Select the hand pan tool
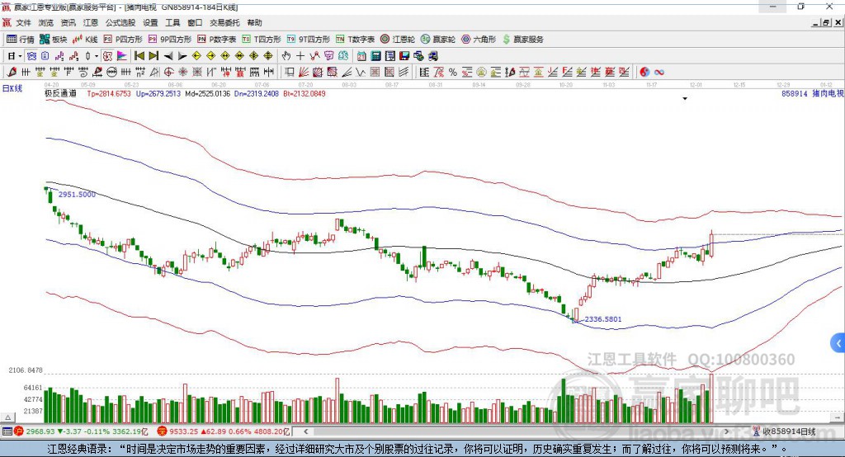Viewport: 845px width, 457px height. pos(286,56)
